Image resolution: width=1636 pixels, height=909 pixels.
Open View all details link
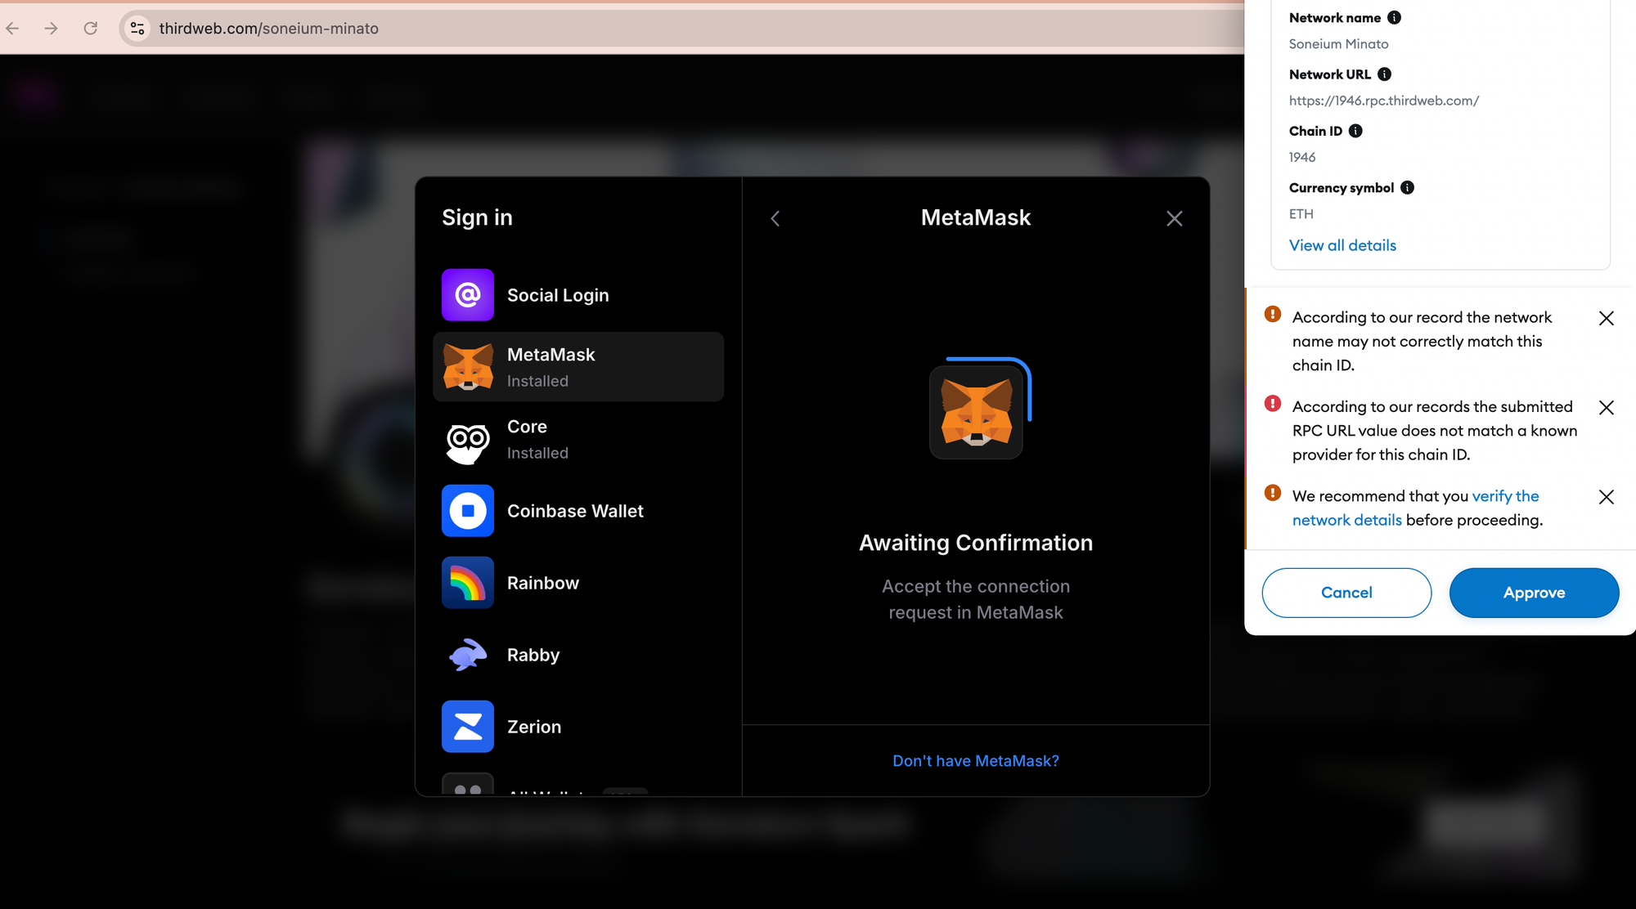[1342, 245]
